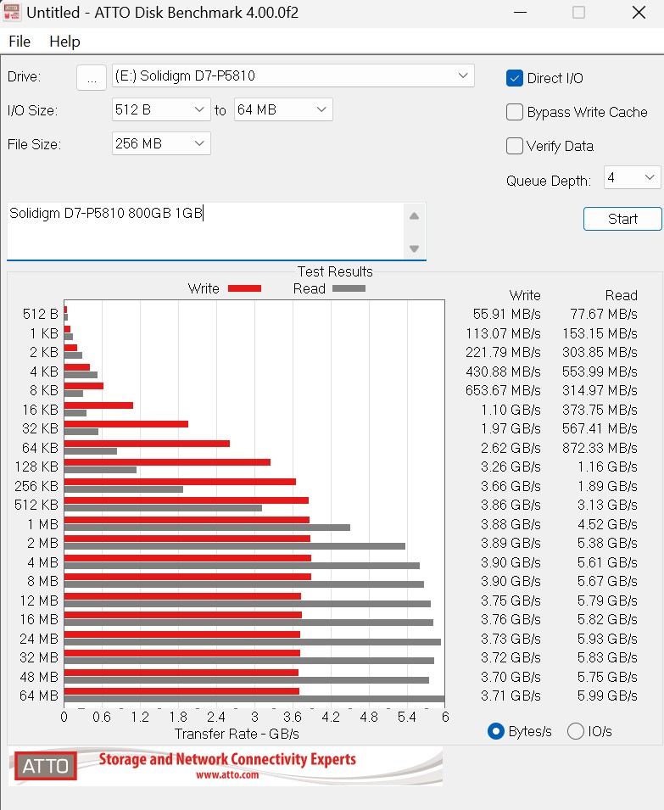Click the 872.33 MB/s read value
This screenshot has height=810, width=664.
coord(600,448)
